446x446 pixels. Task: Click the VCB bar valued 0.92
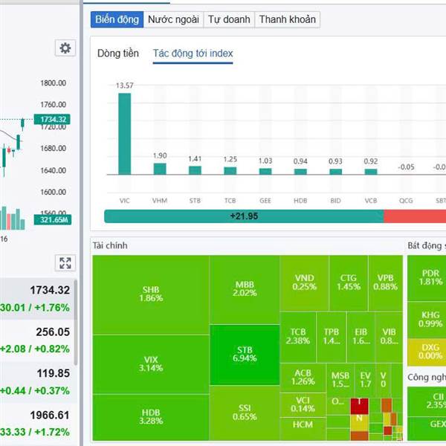pos(371,172)
